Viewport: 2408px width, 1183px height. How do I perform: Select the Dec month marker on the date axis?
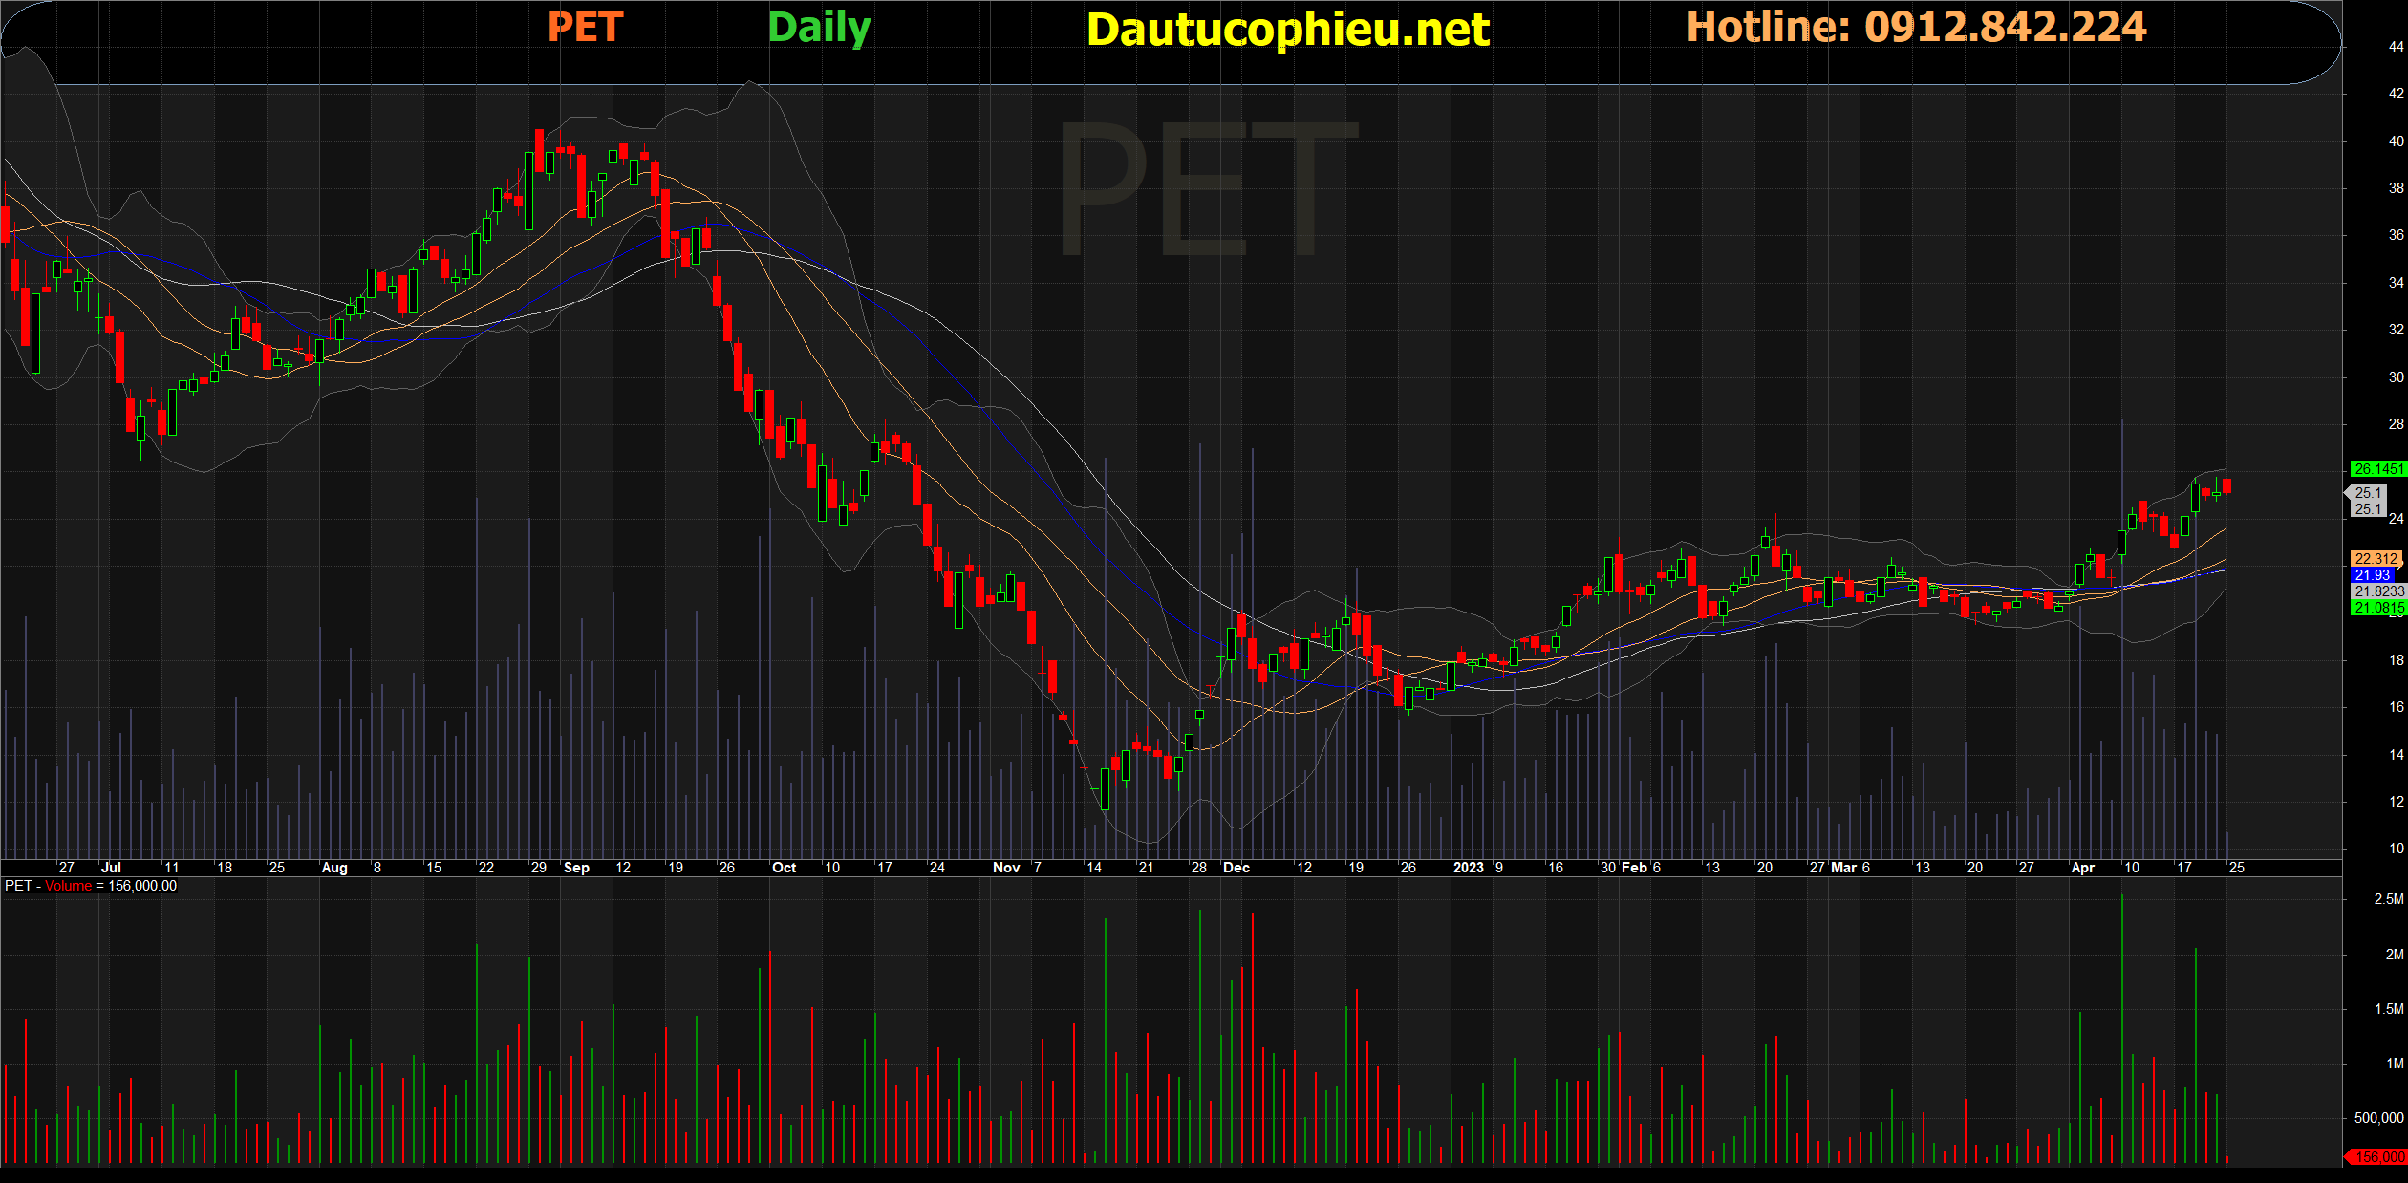click(x=1236, y=868)
